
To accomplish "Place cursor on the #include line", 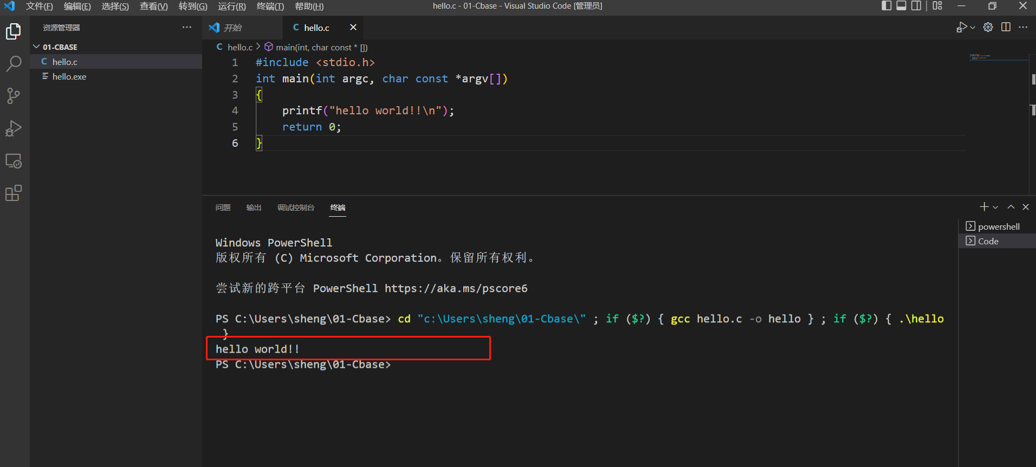I will (x=315, y=62).
